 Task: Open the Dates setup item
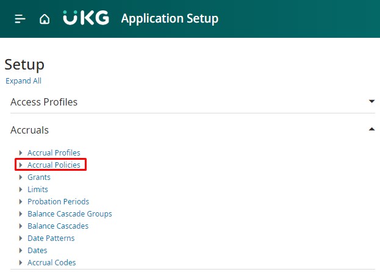(37, 250)
